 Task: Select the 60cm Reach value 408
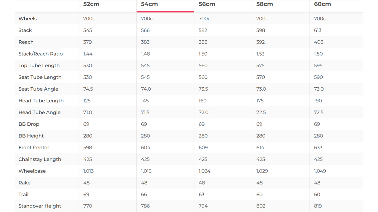click(x=319, y=42)
